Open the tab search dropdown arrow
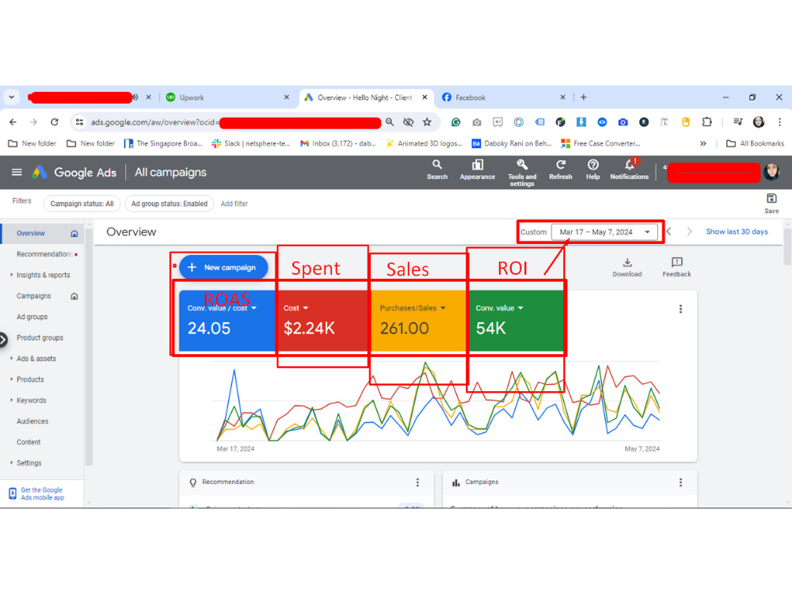 [x=12, y=97]
